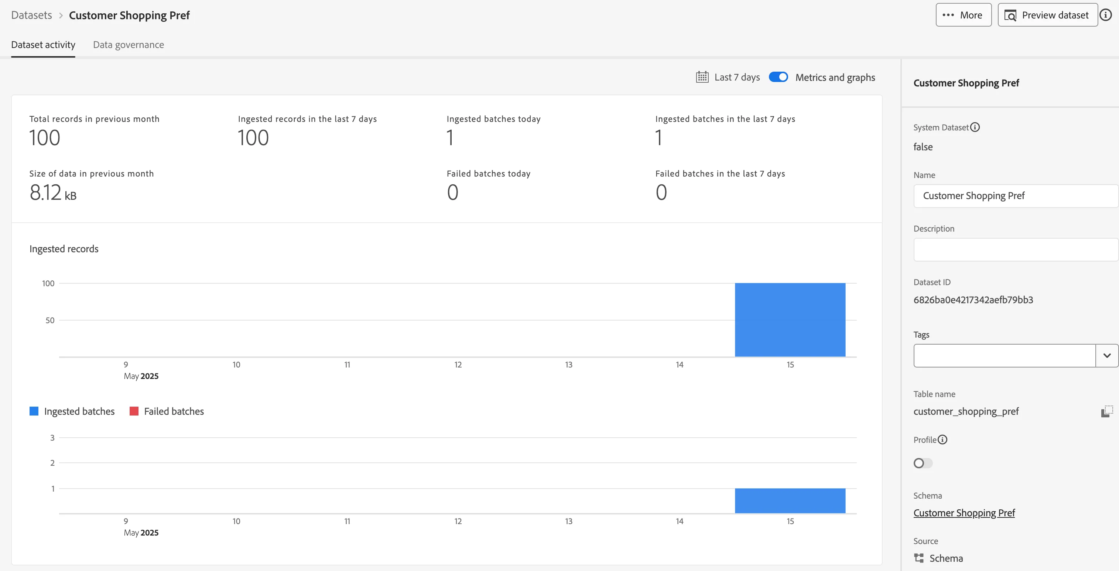Click the Ingested batches bar for May 15
This screenshot has width=1119, height=571.
coord(790,500)
